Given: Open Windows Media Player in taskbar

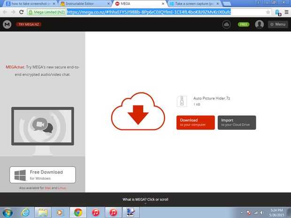Looking at the screenshot, I should [x=60, y=212].
